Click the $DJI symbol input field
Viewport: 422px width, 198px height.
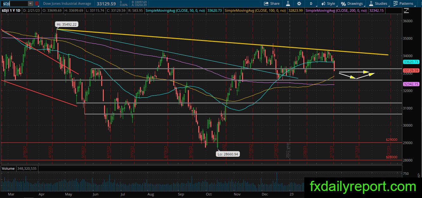(x=14, y=3)
